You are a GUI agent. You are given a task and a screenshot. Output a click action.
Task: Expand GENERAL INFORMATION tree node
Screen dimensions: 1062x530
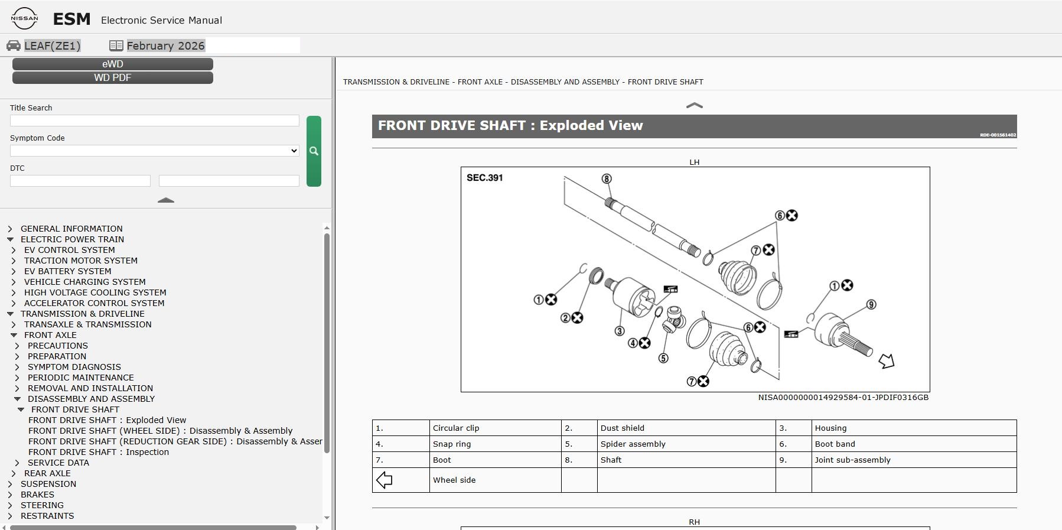pos(10,229)
